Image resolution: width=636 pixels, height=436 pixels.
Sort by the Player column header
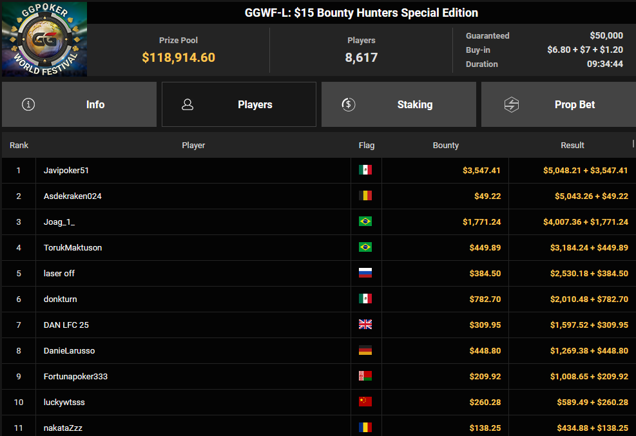[193, 145]
